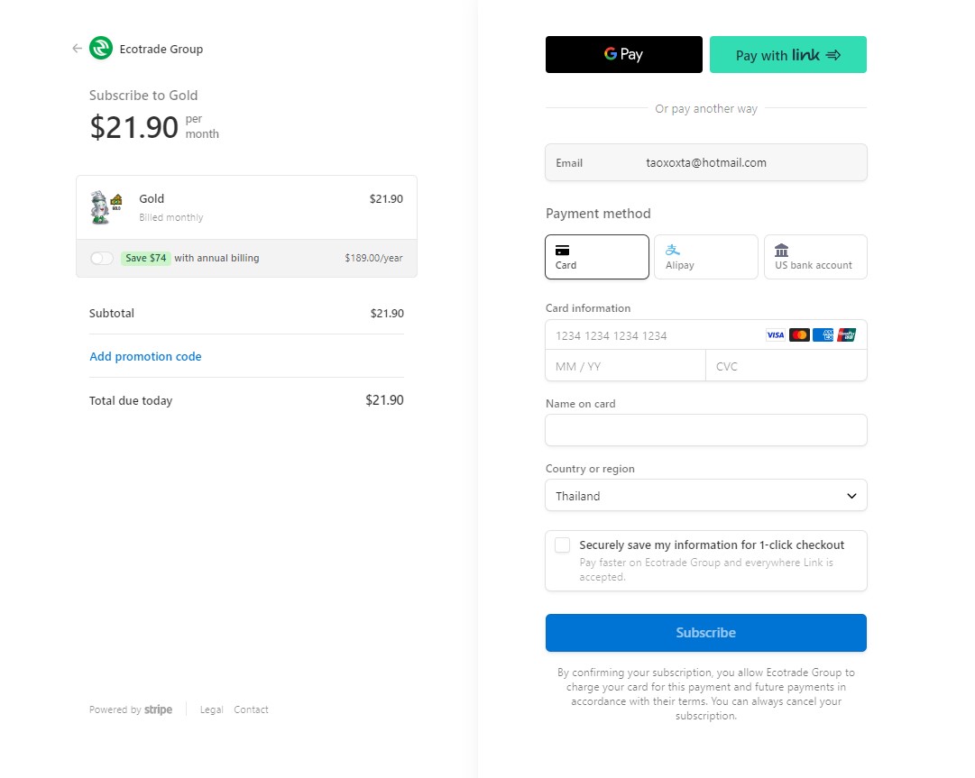Viewport: 975px width, 778px height.
Task: Enable the annual billing toggle
Action: (x=101, y=258)
